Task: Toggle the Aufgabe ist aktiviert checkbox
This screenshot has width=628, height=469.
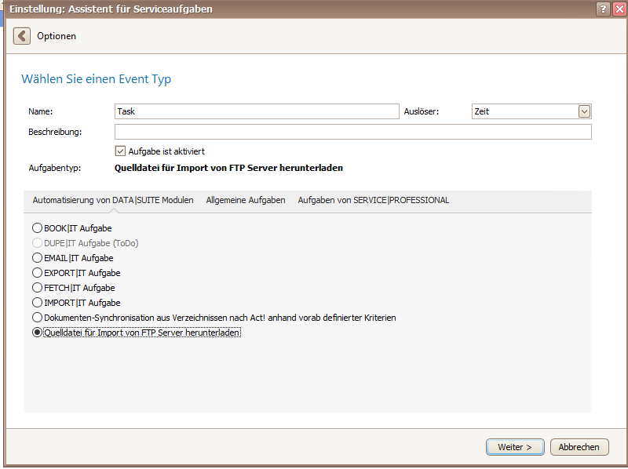Action: (x=120, y=151)
